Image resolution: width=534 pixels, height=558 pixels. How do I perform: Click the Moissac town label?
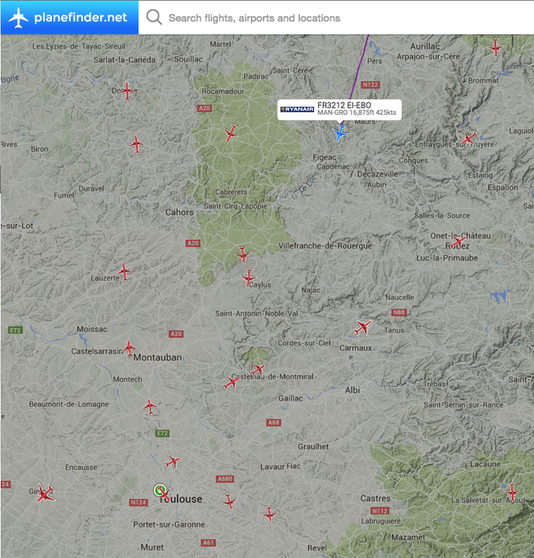[x=92, y=329]
